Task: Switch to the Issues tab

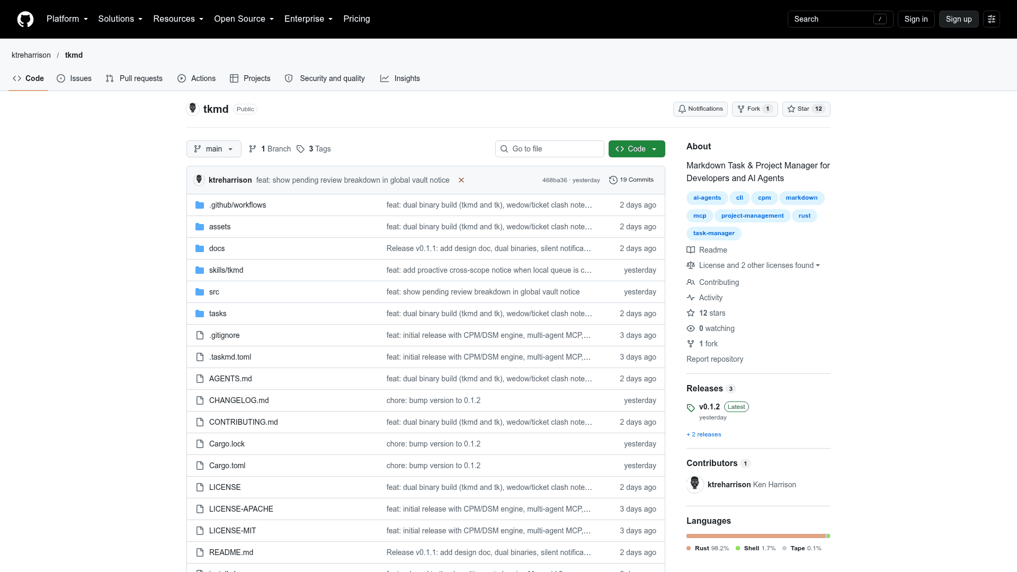Action: pos(74,78)
